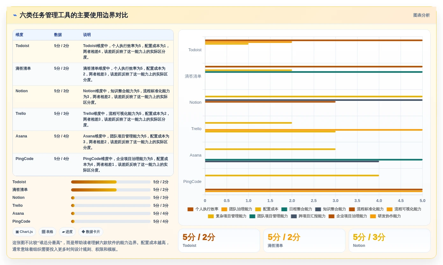The width and height of the screenshot is (443, 265).
Task: Click the 2.5 tick on chart x-axis
Action: tap(314, 201)
